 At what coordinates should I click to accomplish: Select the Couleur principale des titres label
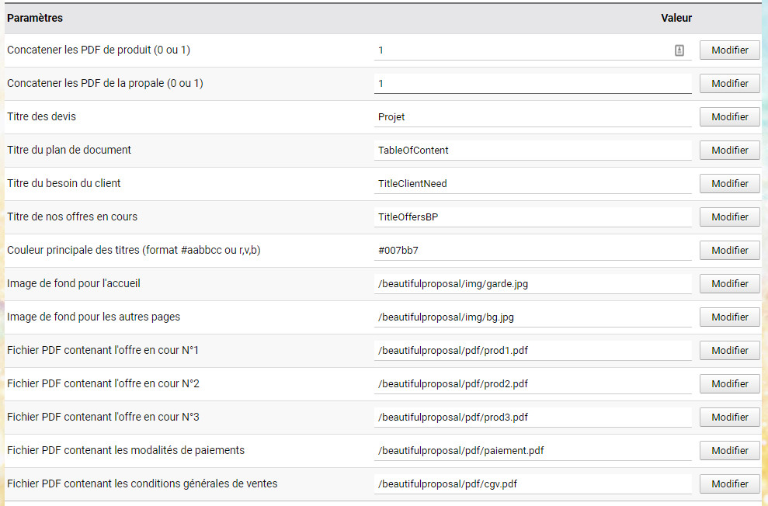tap(134, 250)
